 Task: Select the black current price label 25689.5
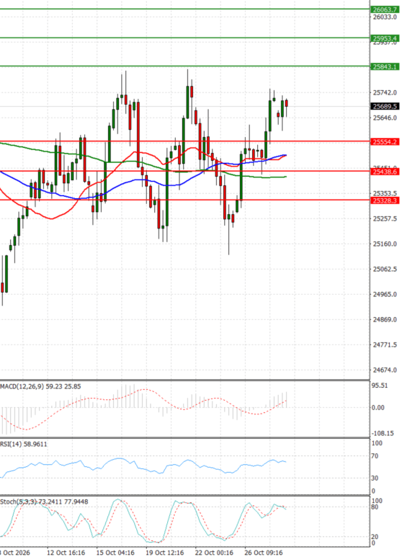pos(385,106)
